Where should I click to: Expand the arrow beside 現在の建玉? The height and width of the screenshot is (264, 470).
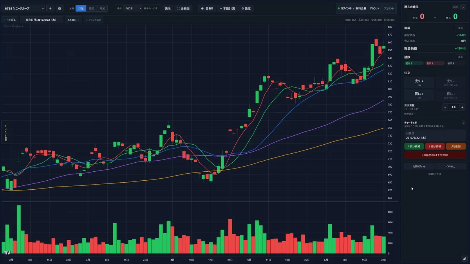(463, 7)
